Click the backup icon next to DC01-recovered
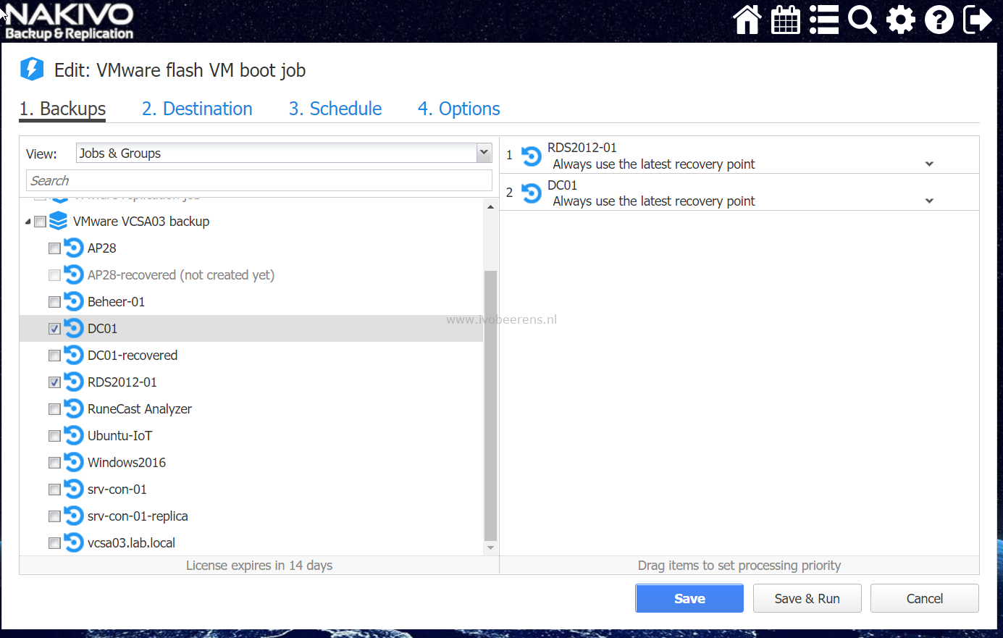This screenshot has height=638, width=1003. coord(74,355)
